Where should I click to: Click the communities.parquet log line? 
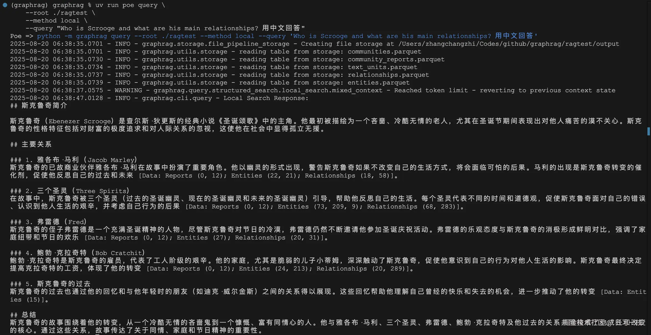point(384,51)
